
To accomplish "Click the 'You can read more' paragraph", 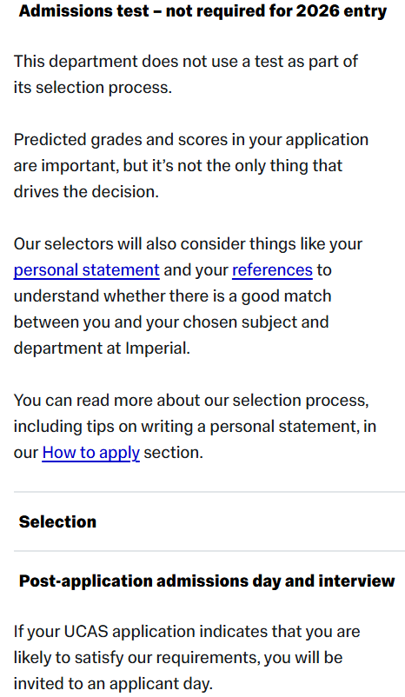I will (196, 427).
